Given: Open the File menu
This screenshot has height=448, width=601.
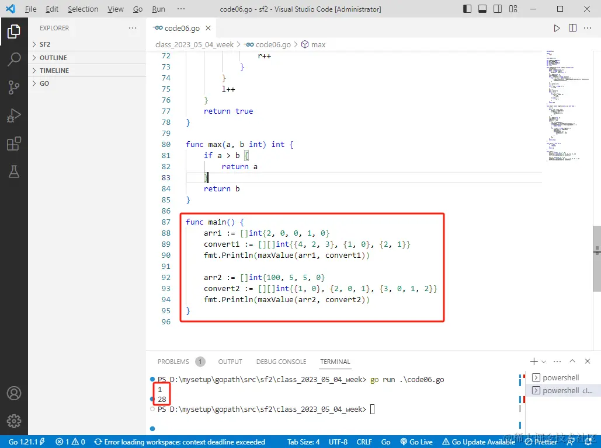Looking at the screenshot, I should click(x=30, y=9).
